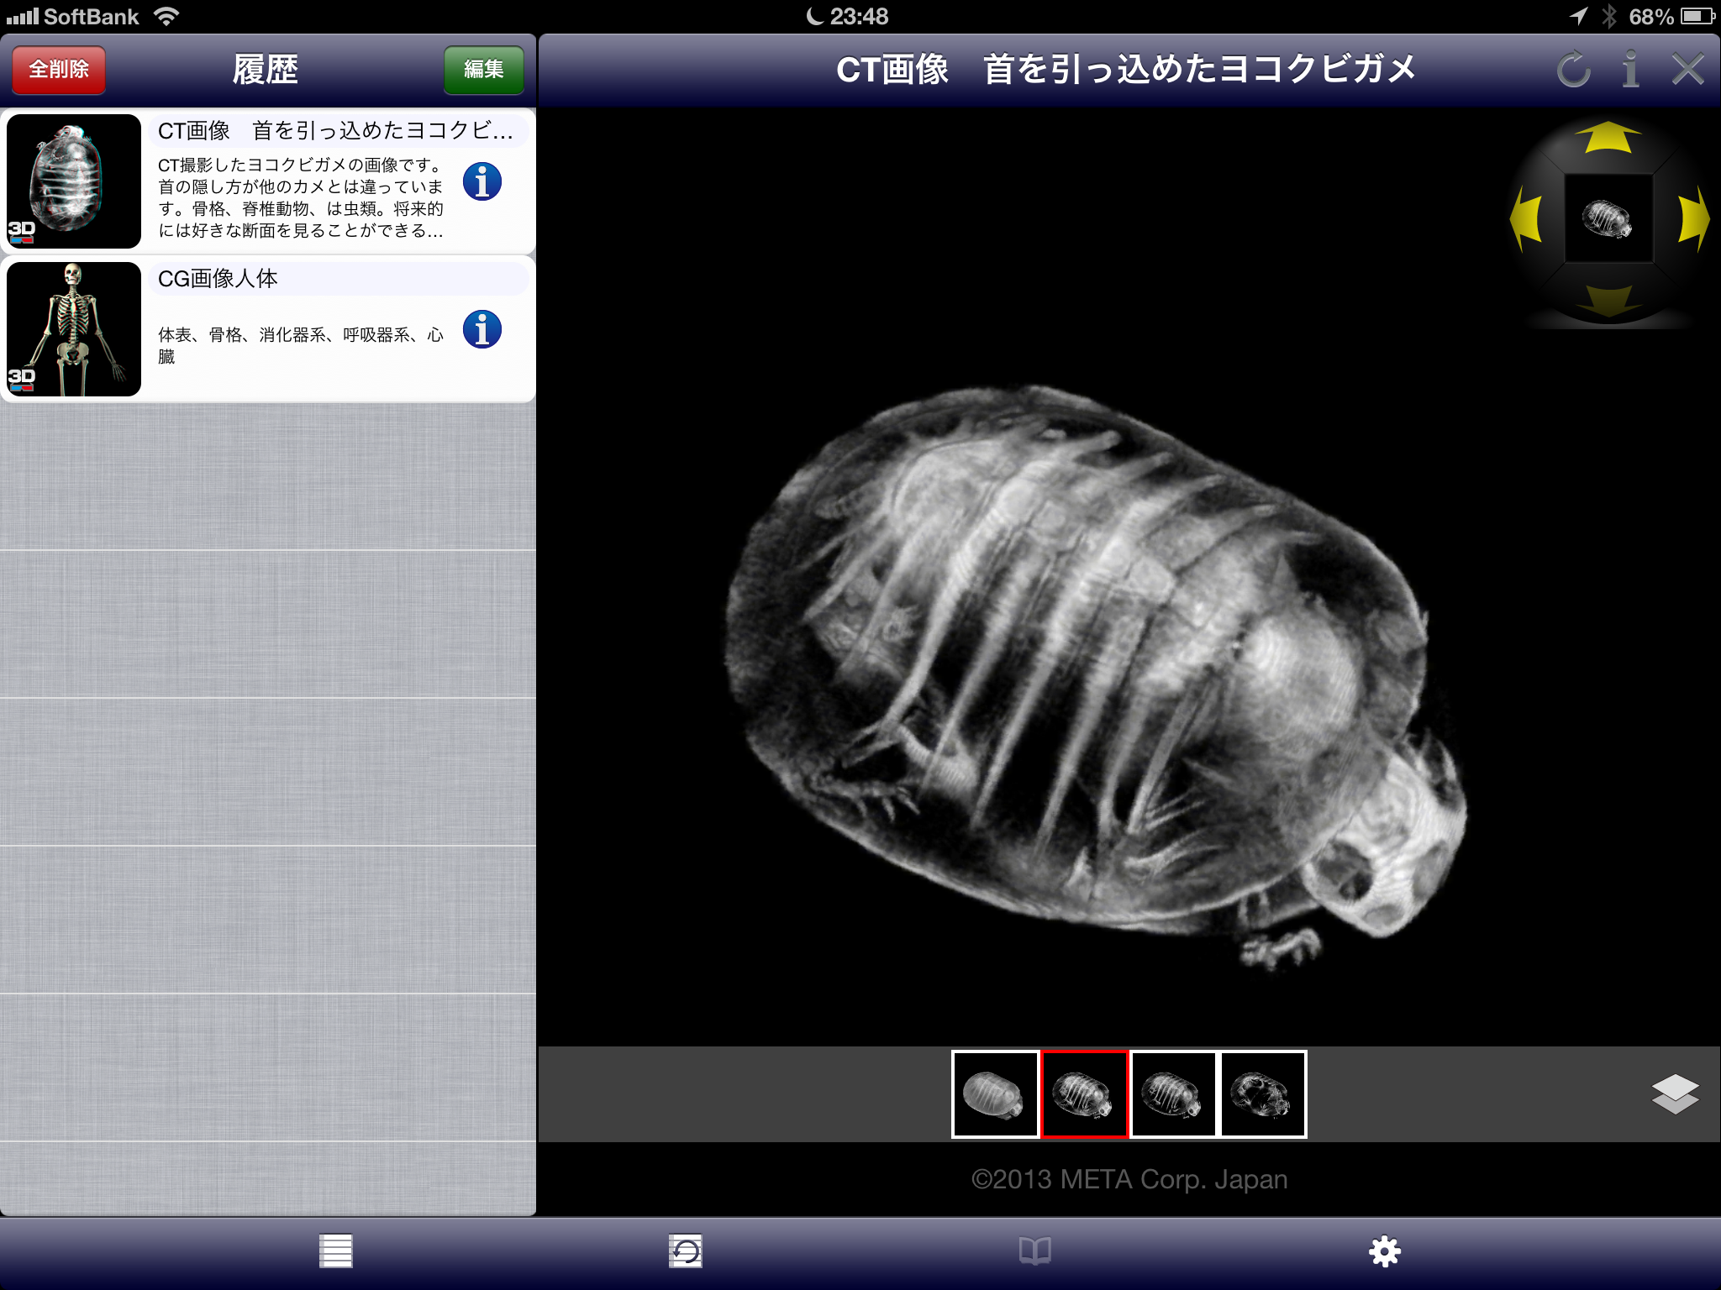1721x1290 pixels.
Task: Open blue info button for CG画像人体
Action: click(482, 329)
